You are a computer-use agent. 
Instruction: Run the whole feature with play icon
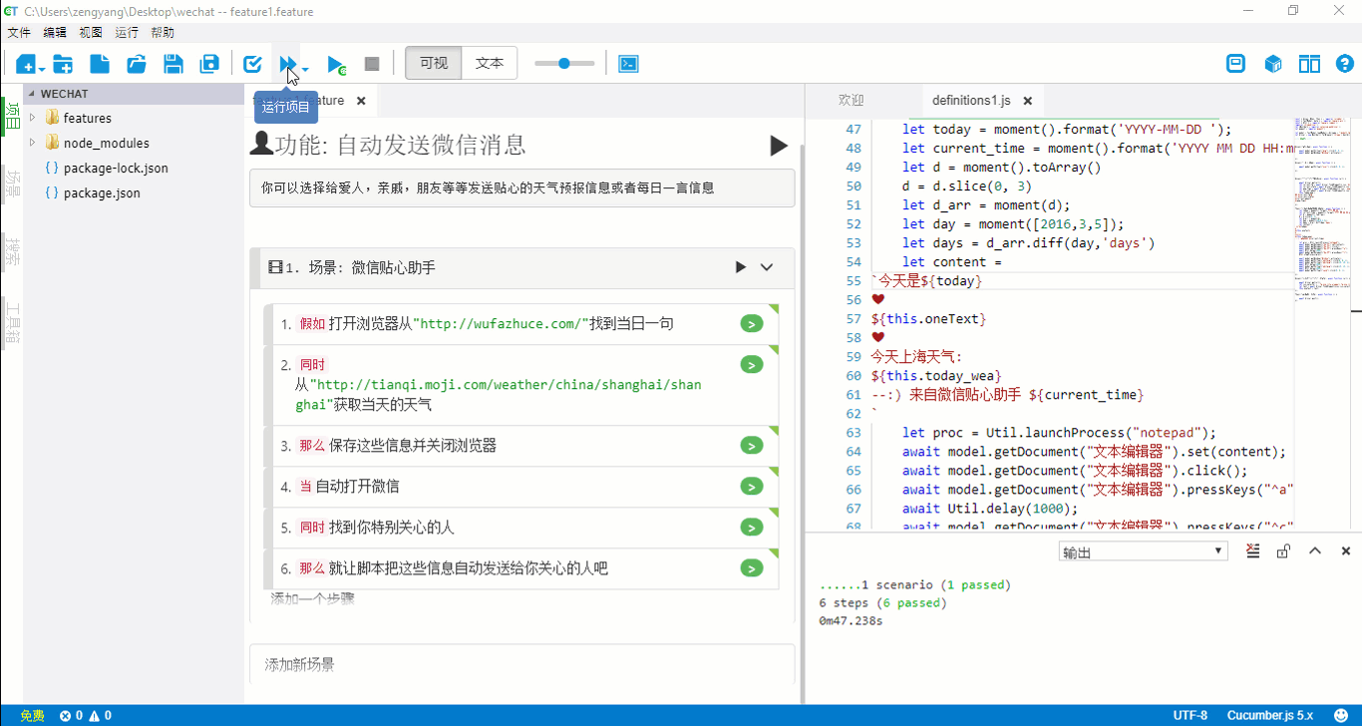coord(779,146)
